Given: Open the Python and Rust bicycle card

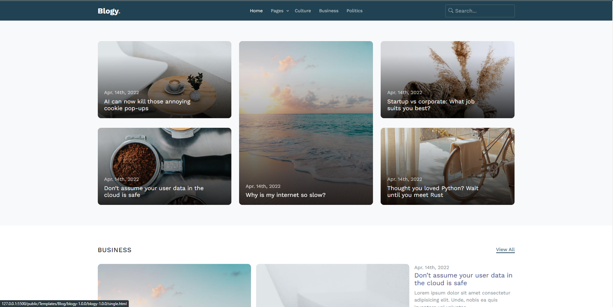Looking at the screenshot, I should (x=447, y=157).
